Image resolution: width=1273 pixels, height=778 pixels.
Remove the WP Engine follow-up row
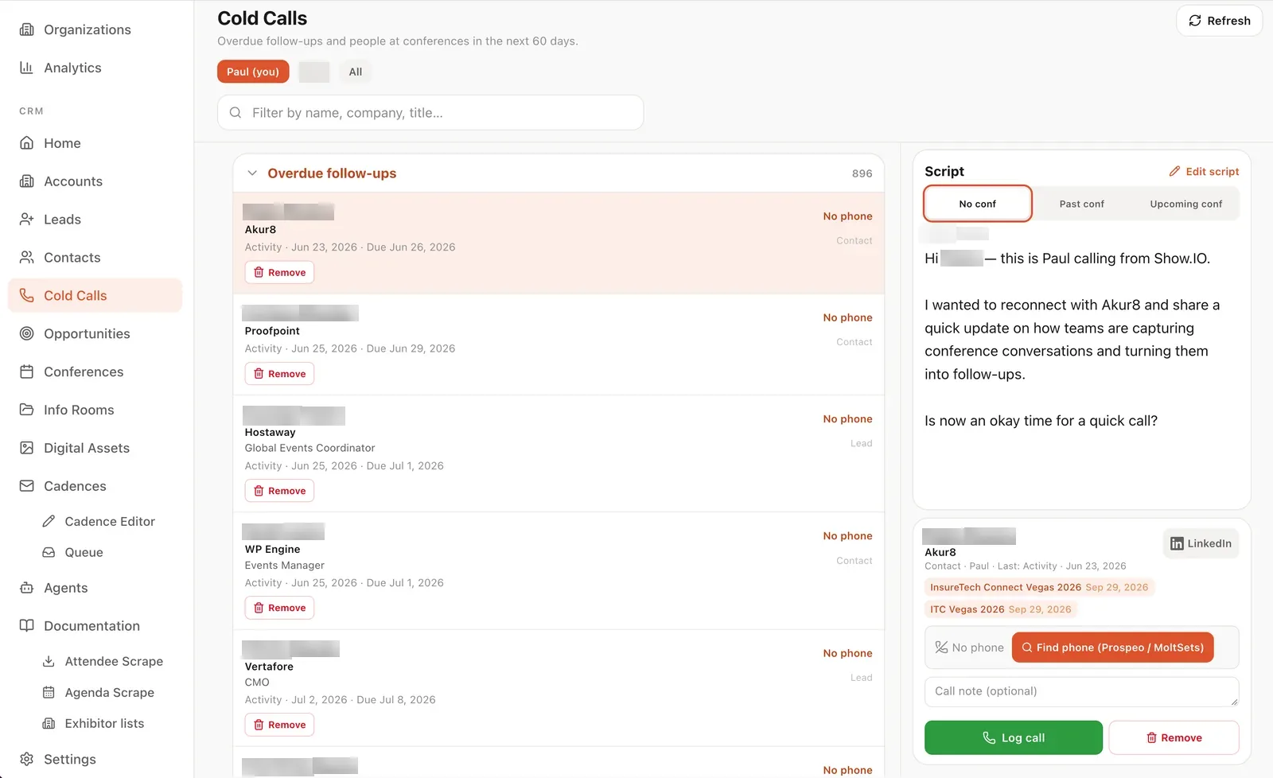coord(279,608)
